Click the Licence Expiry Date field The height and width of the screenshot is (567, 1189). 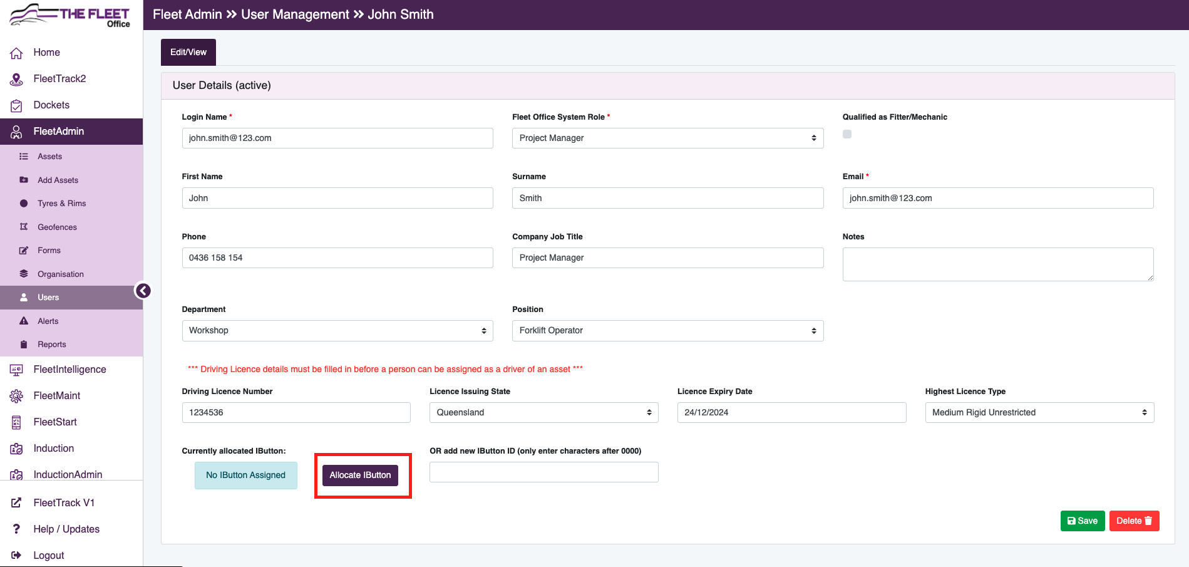tap(791, 412)
